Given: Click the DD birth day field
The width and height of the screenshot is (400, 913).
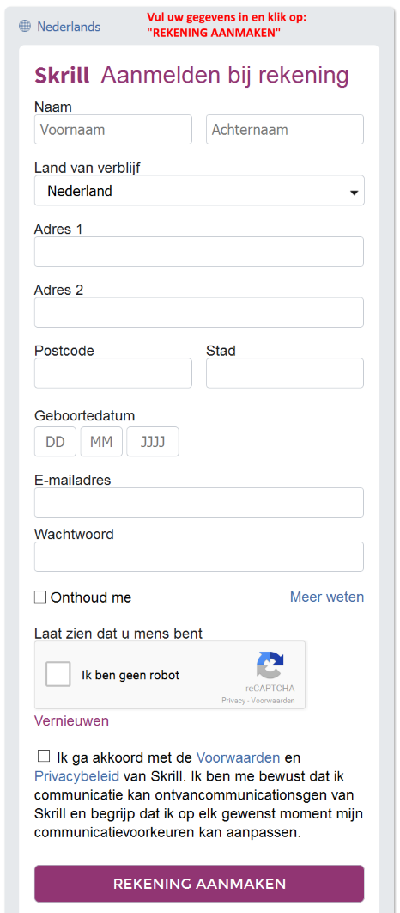Looking at the screenshot, I should click(x=55, y=442).
